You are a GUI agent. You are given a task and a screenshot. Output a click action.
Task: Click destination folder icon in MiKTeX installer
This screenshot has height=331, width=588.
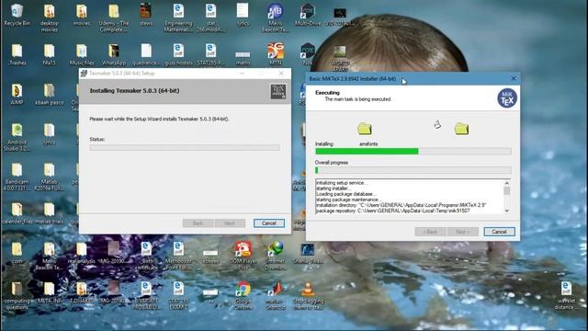pyautogui.click(x=461, y=129)
